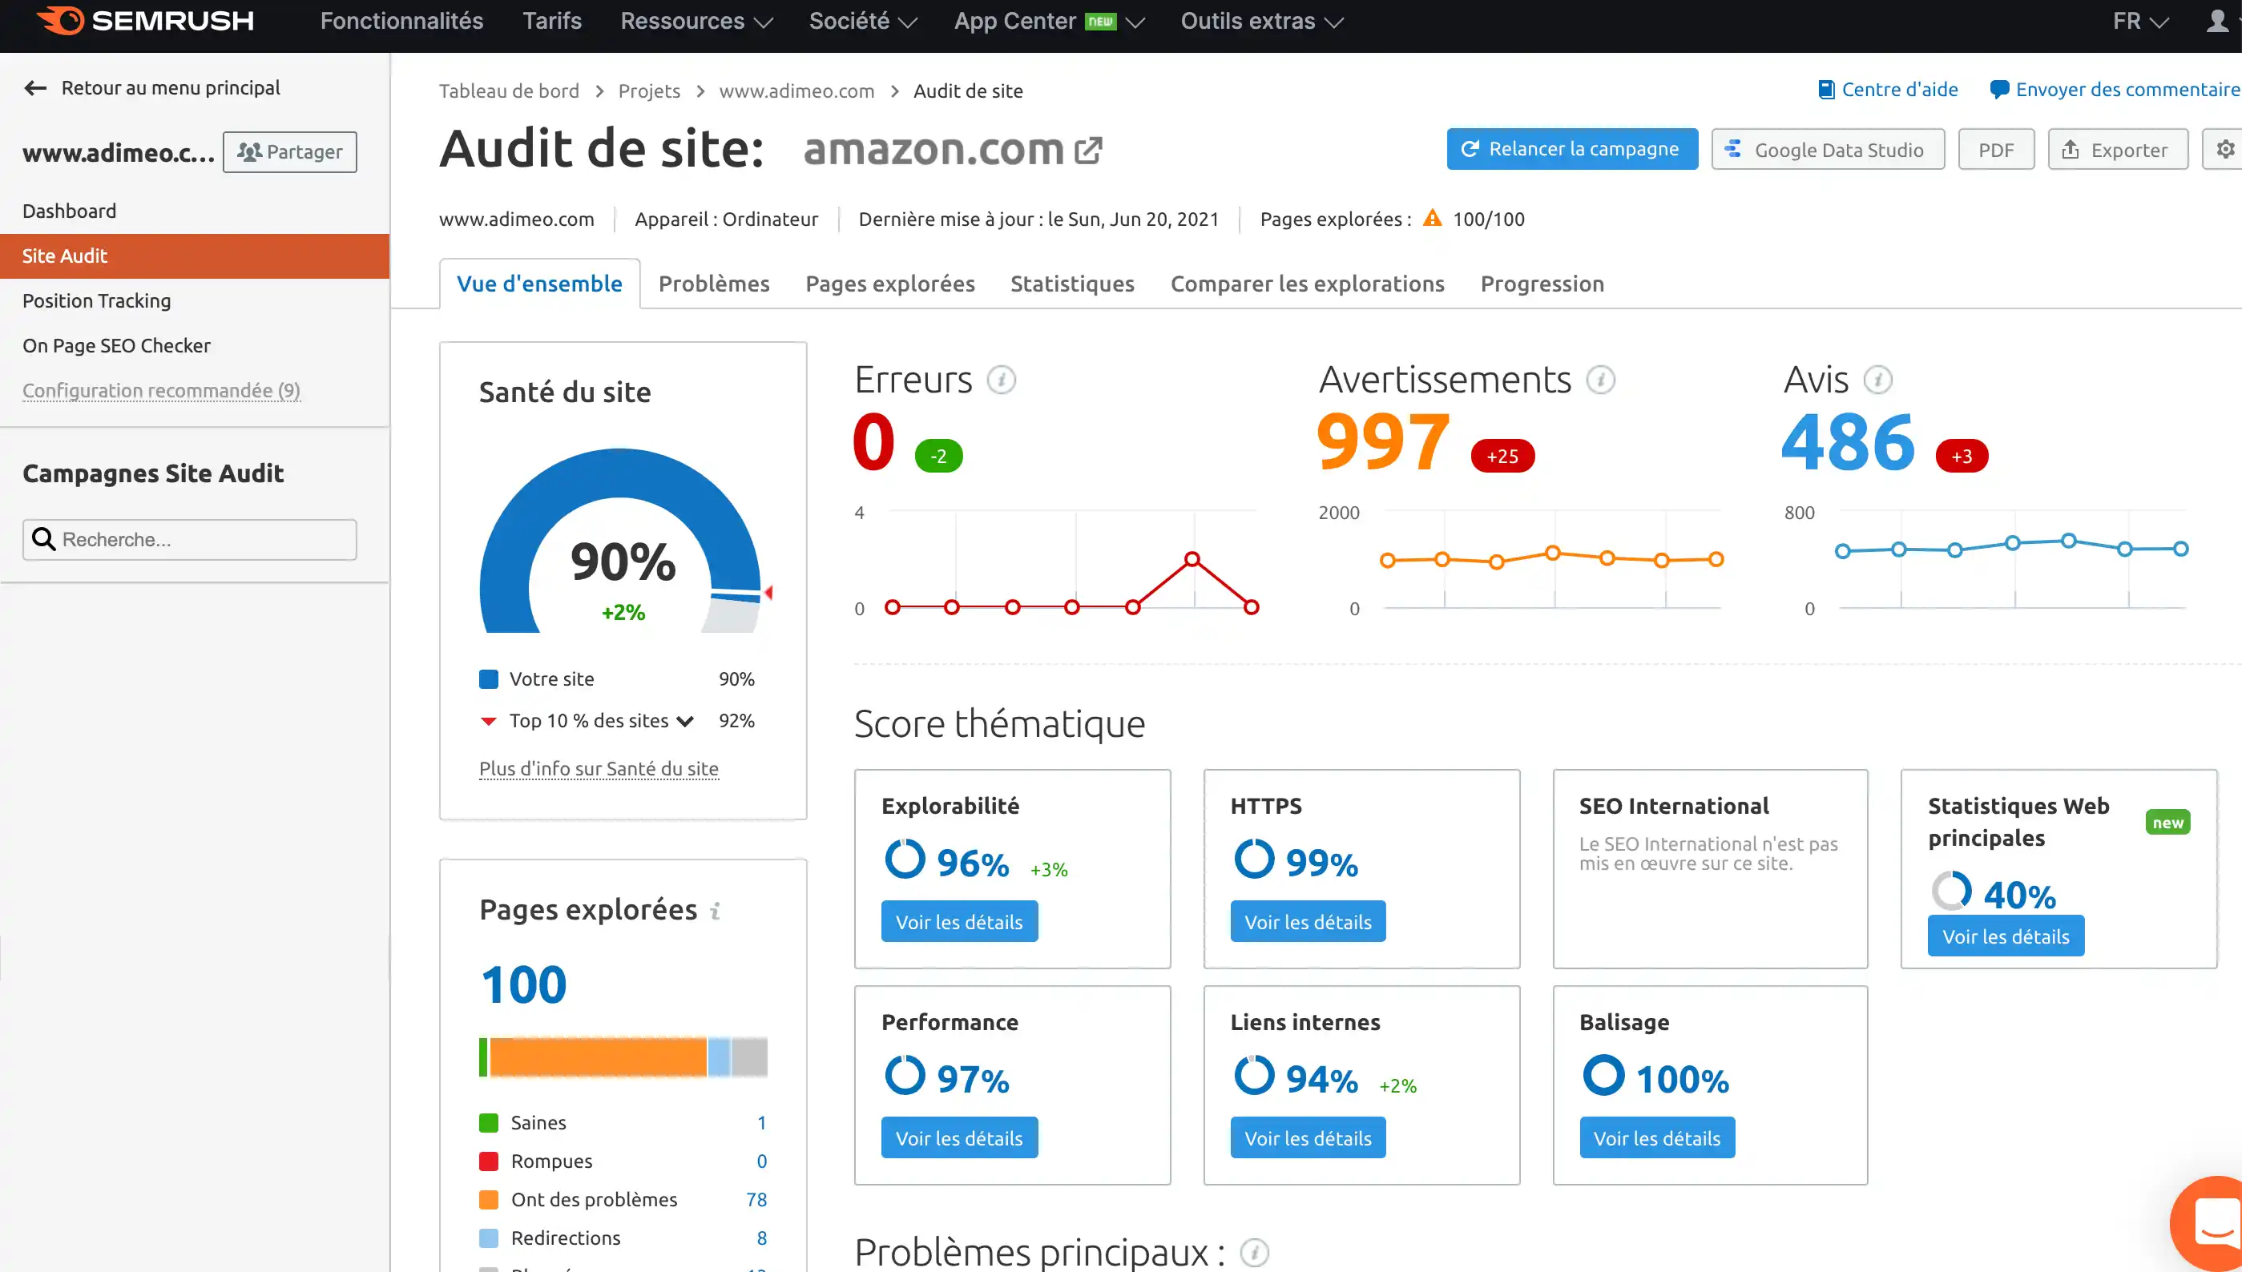The width and height of the screenshot is (2242, 1272).
Task: Open the user account icon
Action: (x=2216, y=21)
